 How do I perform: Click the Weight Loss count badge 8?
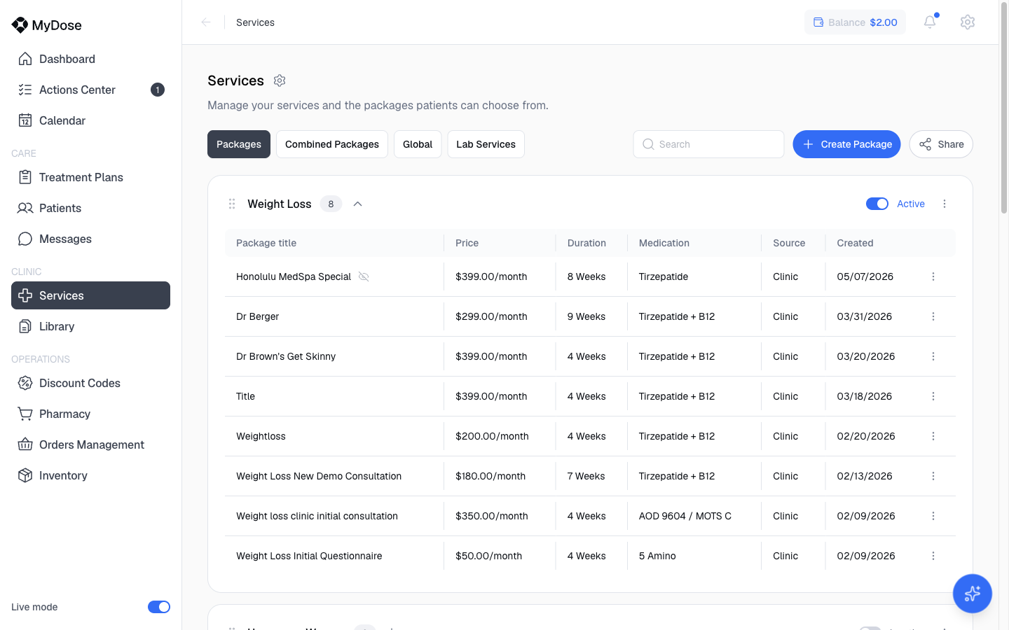tap(331, 204)
